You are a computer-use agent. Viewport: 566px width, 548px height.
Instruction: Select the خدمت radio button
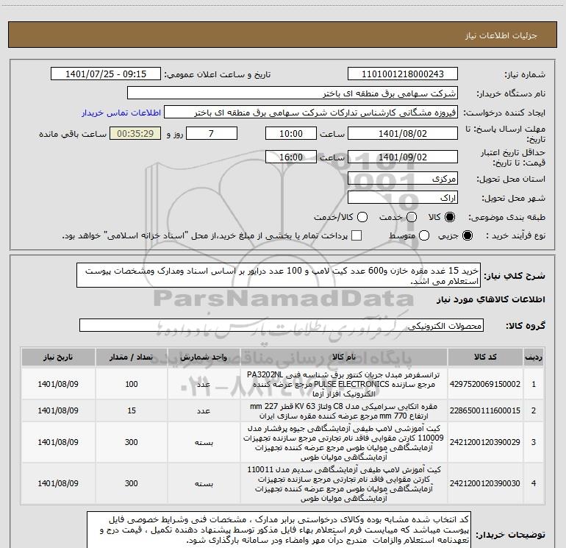pos(412,217)
